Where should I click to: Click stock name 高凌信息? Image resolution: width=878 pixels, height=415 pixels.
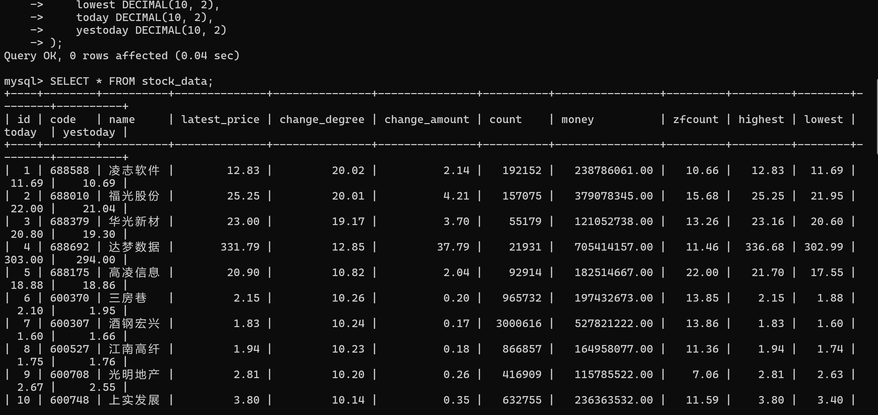coord(134,272)
